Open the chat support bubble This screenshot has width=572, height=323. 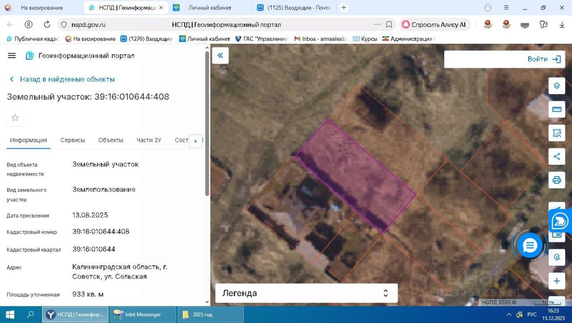point(530,245)
